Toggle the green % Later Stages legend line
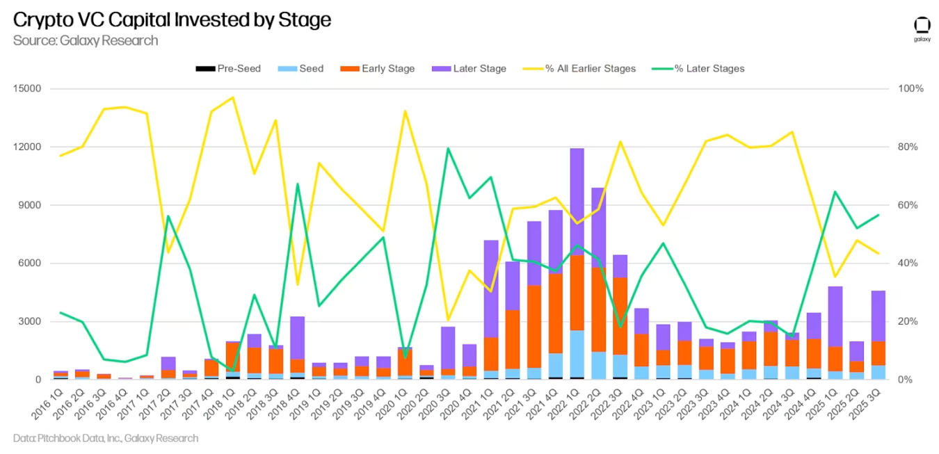 click(662, 69)
